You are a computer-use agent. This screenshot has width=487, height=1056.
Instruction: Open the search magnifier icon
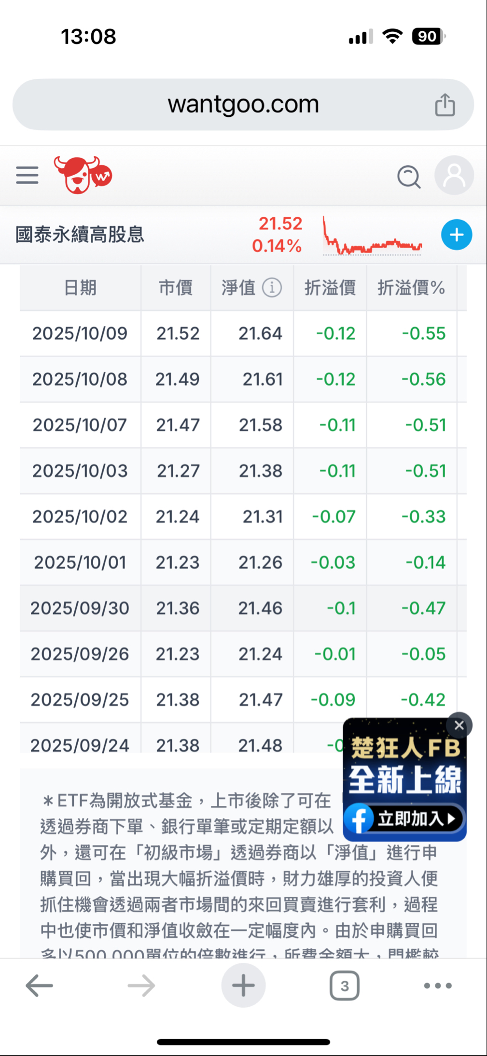(x=409, y=177)
